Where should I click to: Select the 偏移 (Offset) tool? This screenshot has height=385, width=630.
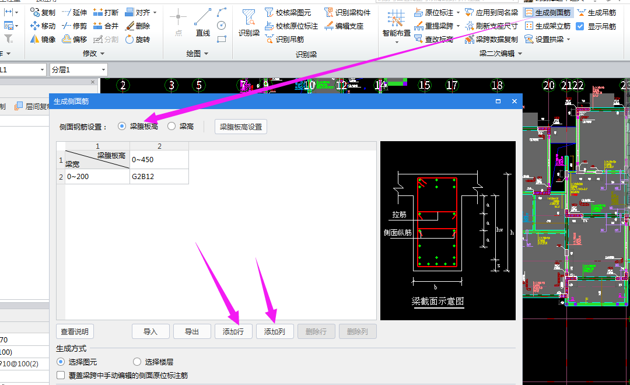pos(74,40)
